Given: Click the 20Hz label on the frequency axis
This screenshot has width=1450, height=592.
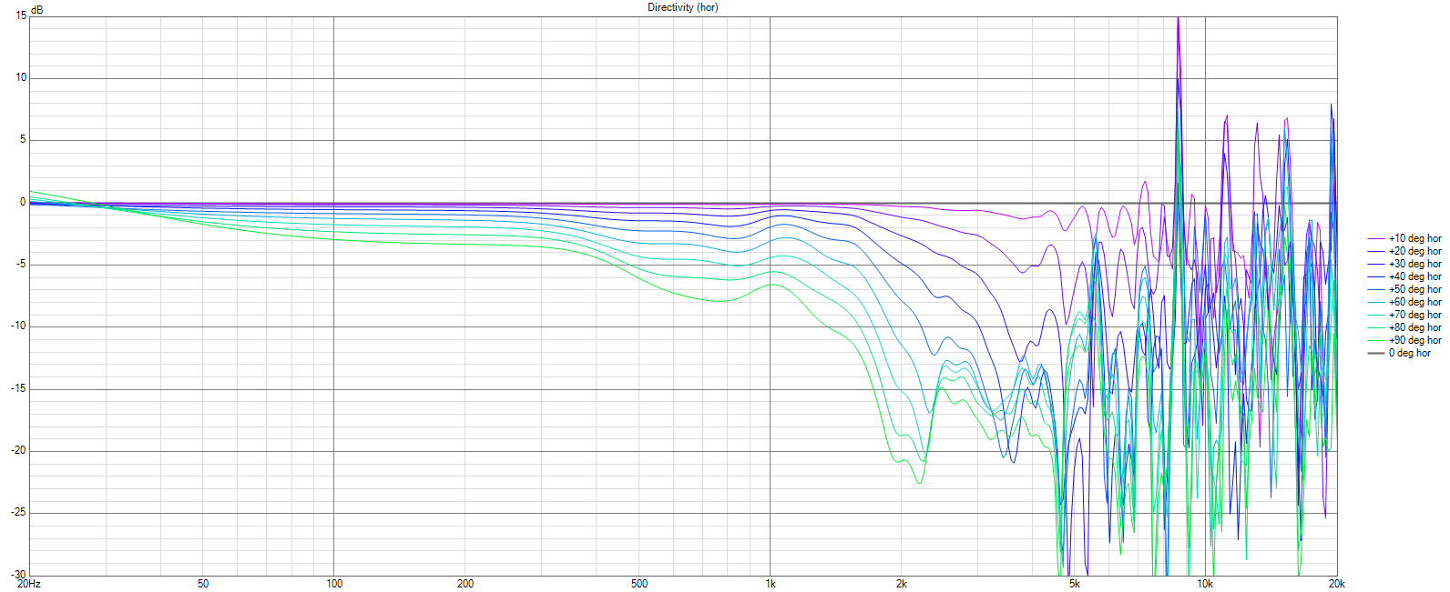Looking at the screenshot, I should 29,584.
